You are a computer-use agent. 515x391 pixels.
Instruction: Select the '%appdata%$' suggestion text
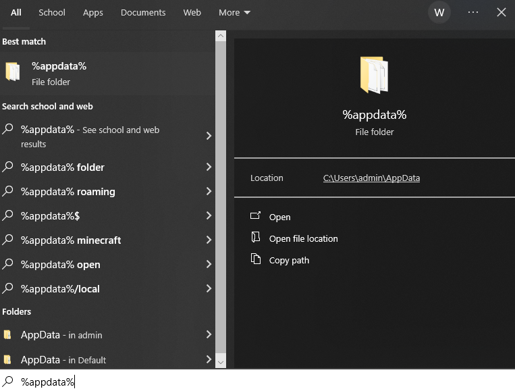50,216
